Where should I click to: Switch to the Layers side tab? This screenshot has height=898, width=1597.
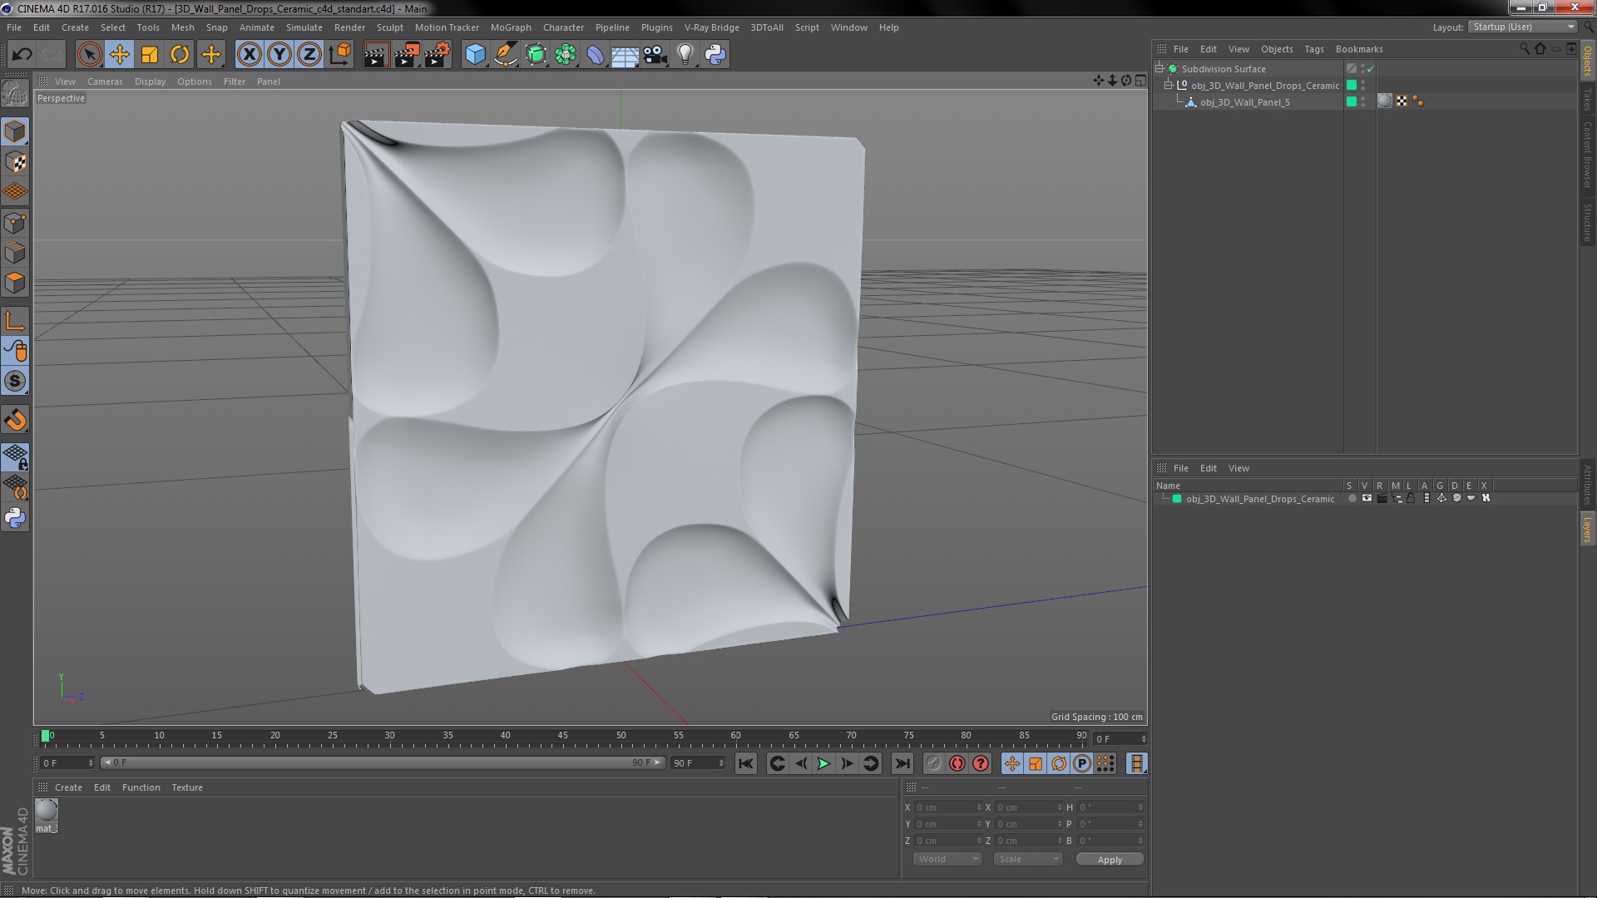coord(1588,529)
